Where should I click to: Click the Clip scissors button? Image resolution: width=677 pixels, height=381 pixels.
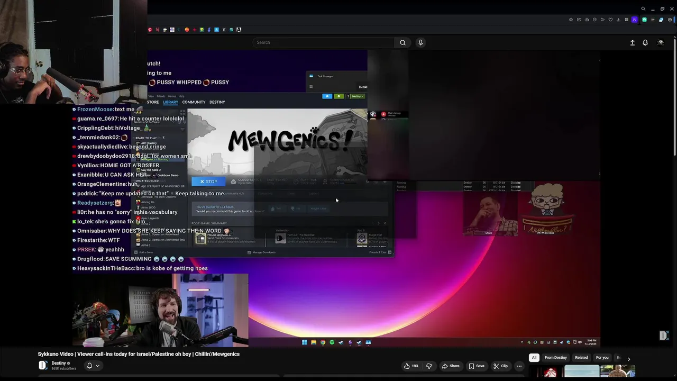pos(500,366)
